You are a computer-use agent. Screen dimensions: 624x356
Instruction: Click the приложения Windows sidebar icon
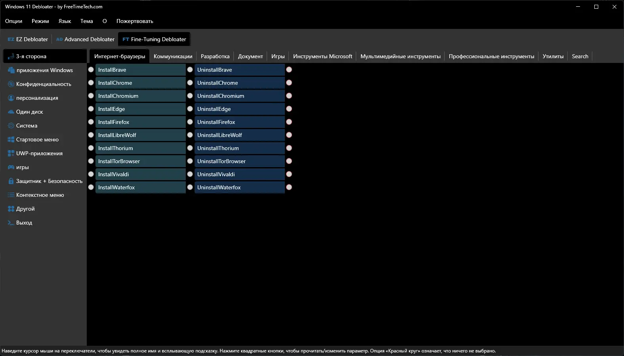11,70
